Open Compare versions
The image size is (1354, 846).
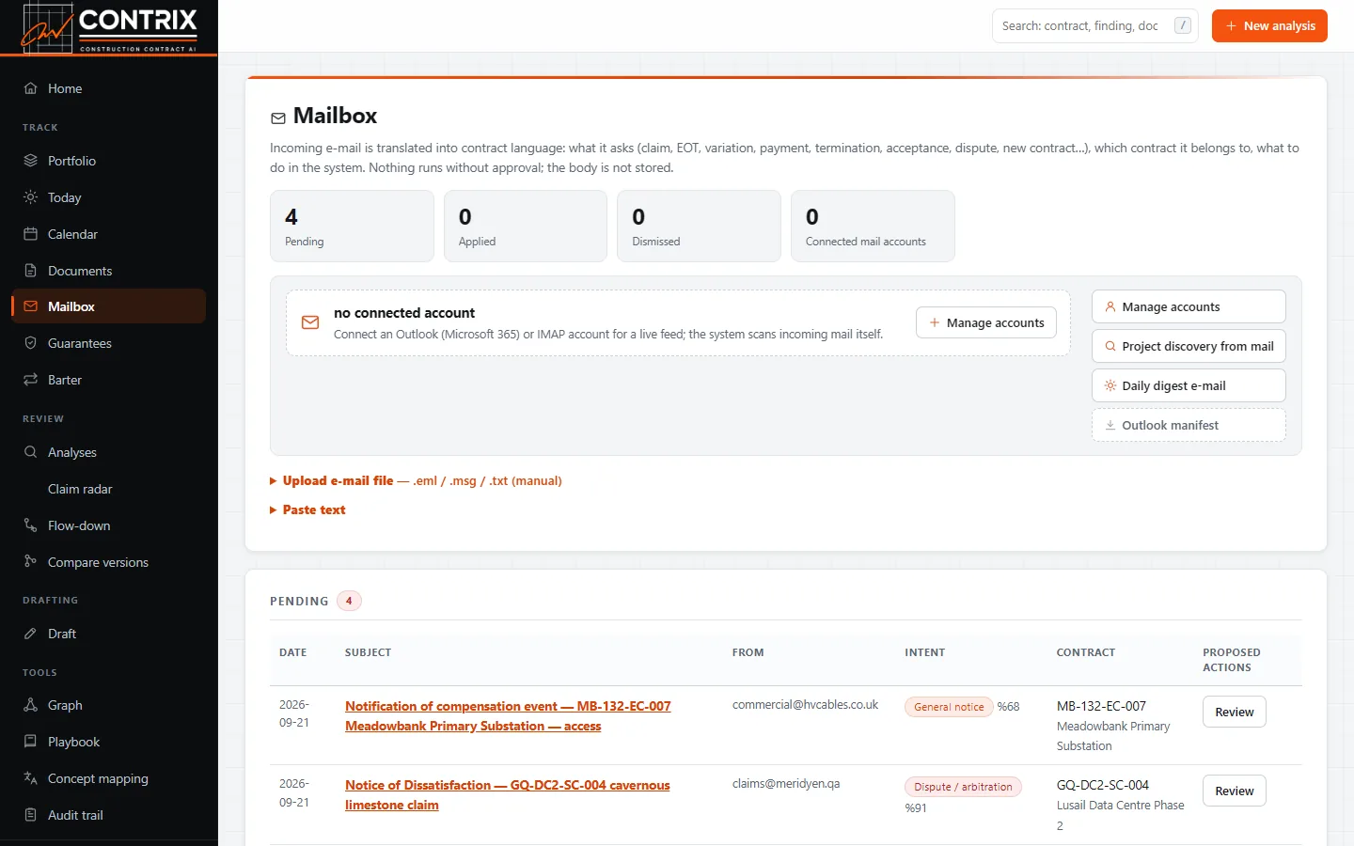[x=108, y=562]
